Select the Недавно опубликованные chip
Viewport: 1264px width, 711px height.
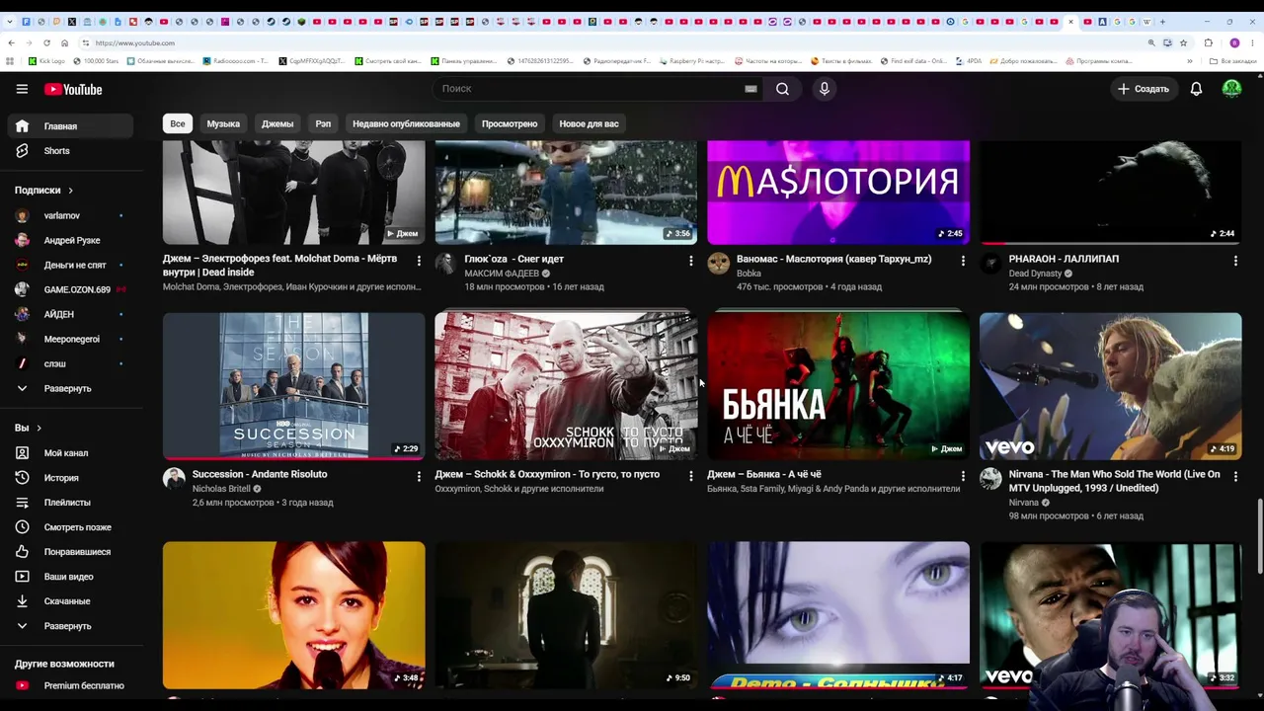coord(406,123)
